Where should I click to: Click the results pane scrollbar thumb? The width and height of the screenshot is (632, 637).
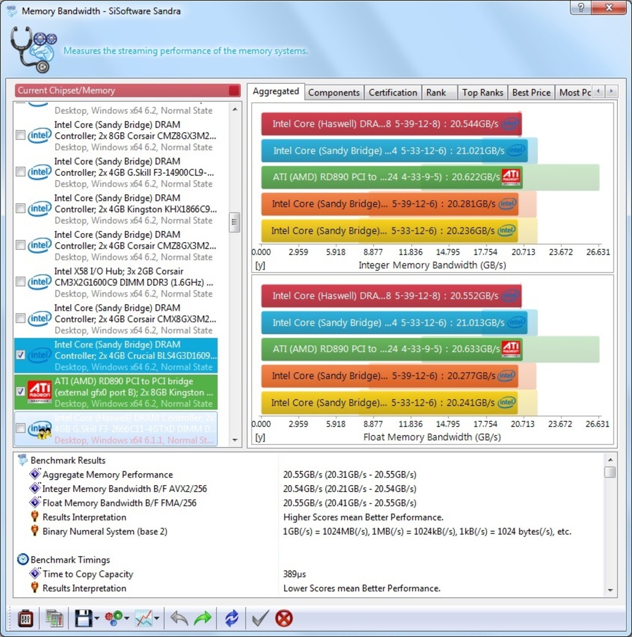click(610, 472)
